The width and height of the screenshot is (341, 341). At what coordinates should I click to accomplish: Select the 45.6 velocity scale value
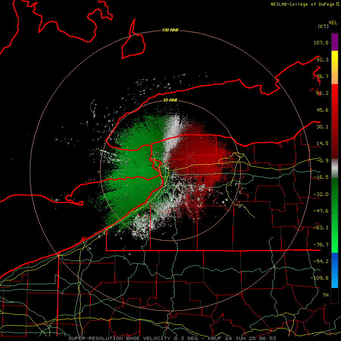[x=322, y=110]
